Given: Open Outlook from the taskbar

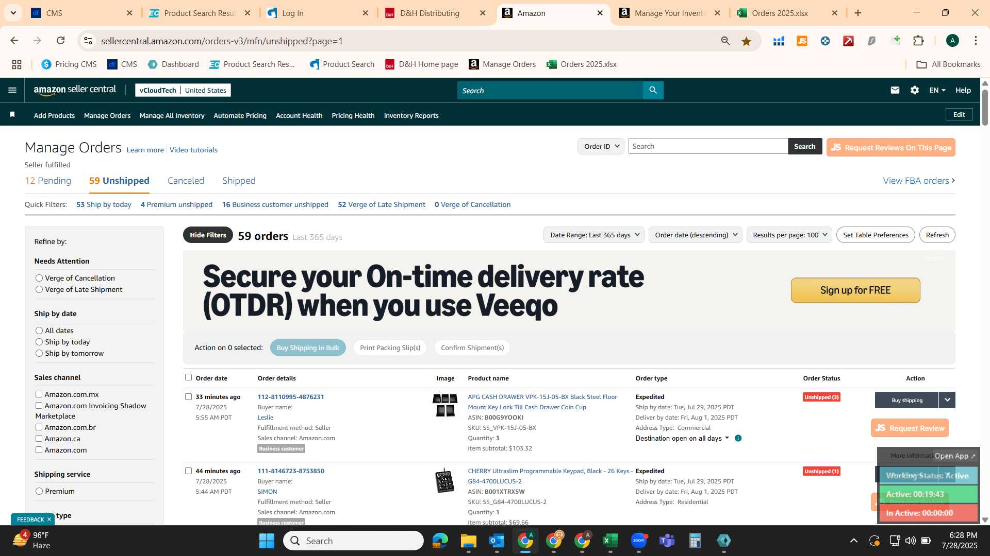Looking at the screenshot, I should (497, 541).
